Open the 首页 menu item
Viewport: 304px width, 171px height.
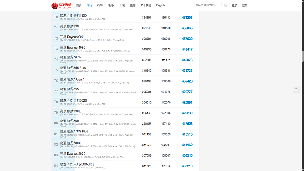tap(79, 5)
